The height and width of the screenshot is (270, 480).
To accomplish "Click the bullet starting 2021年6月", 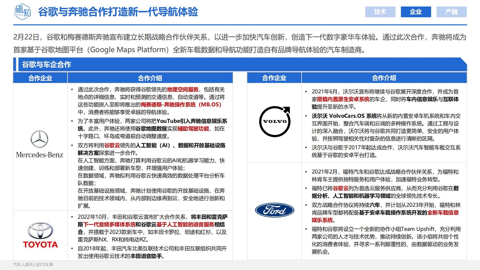I will [385, 99].
